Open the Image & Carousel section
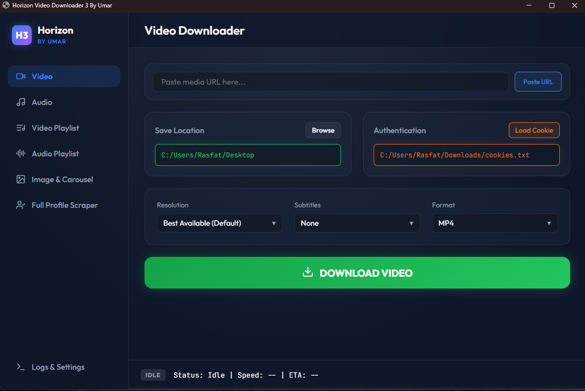This screenshot has width=585, height=391. 62,179
